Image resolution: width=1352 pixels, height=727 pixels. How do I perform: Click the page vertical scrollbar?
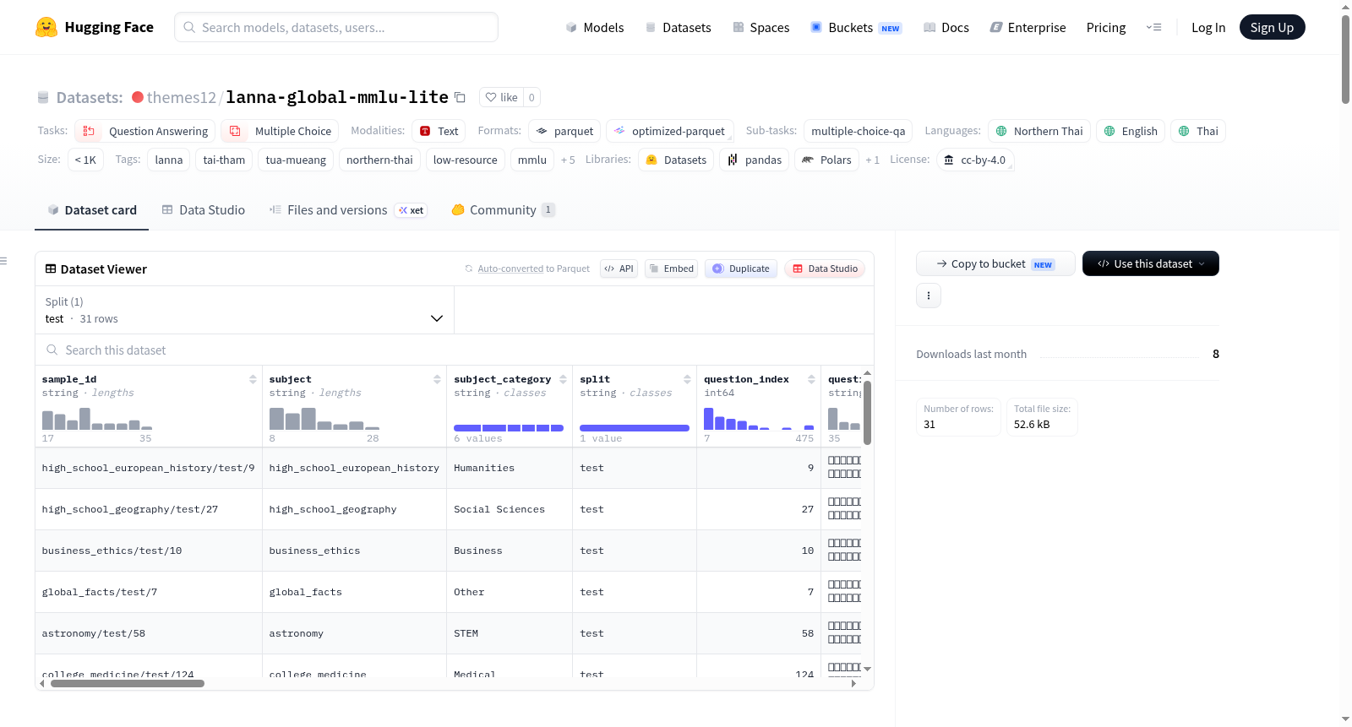coord(1345,59)
